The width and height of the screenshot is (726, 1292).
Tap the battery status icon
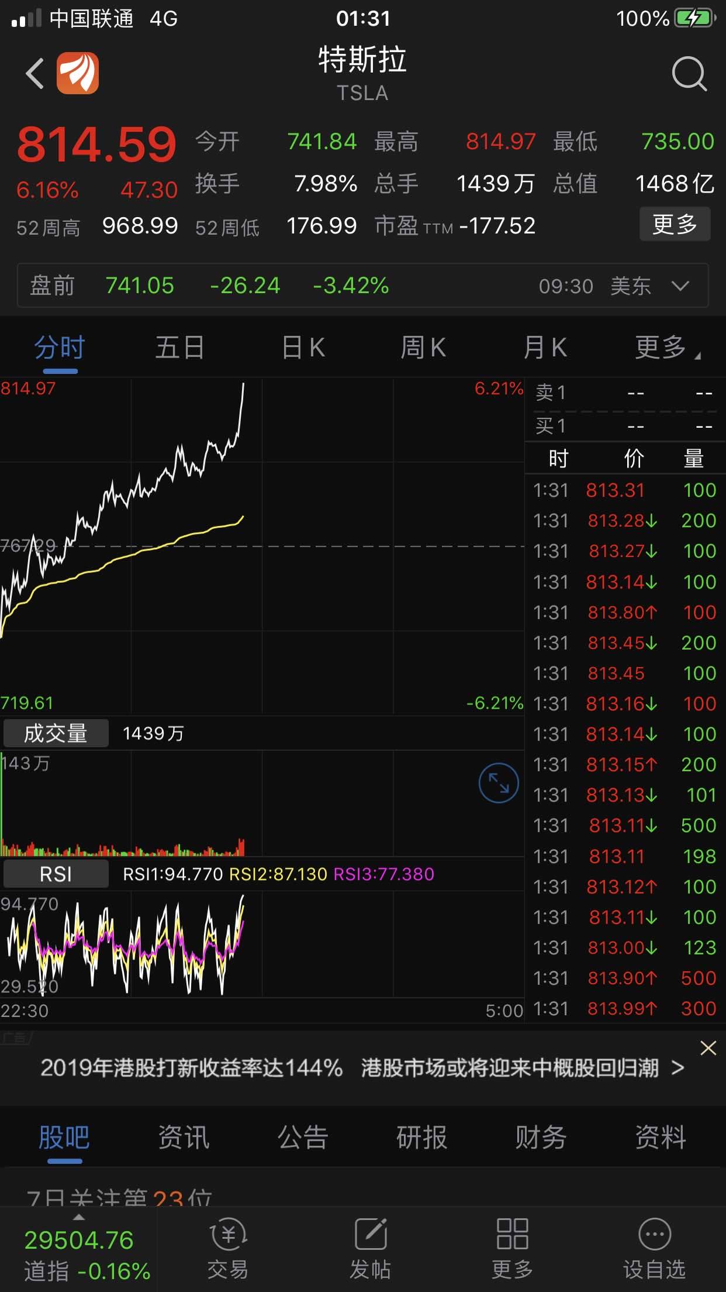click(695, 19)
